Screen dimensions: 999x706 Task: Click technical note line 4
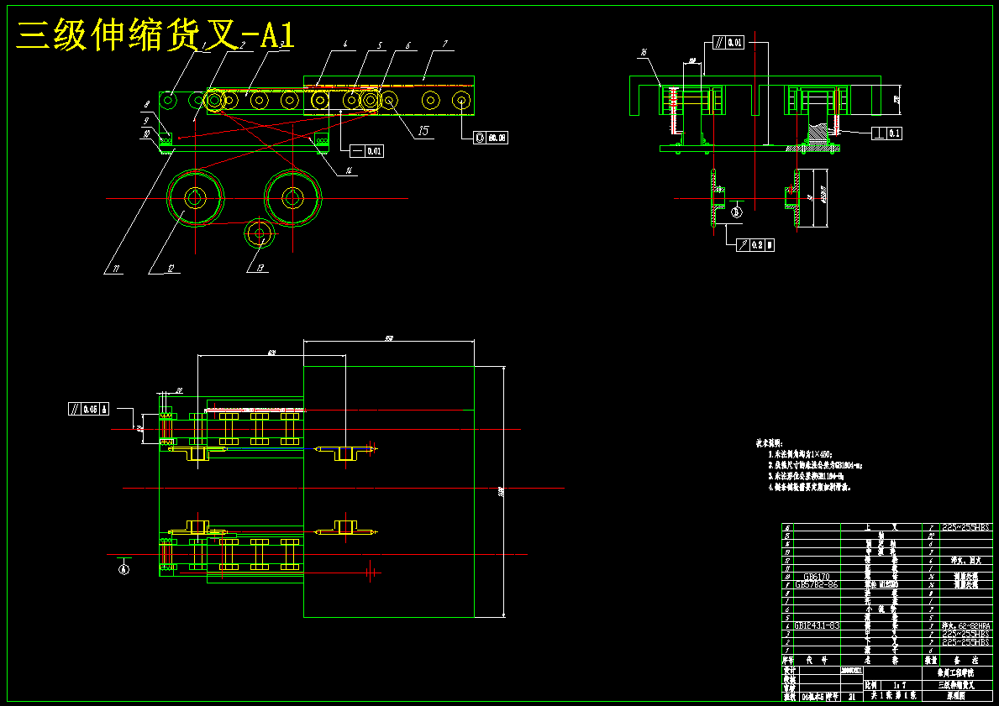pyautogui.click(x=810, y=487)
